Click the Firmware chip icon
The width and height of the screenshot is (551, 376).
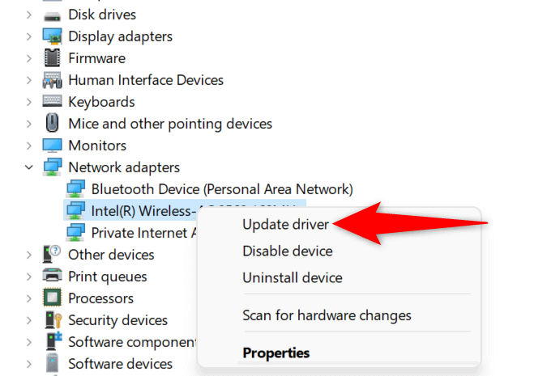tap(52, 58)
